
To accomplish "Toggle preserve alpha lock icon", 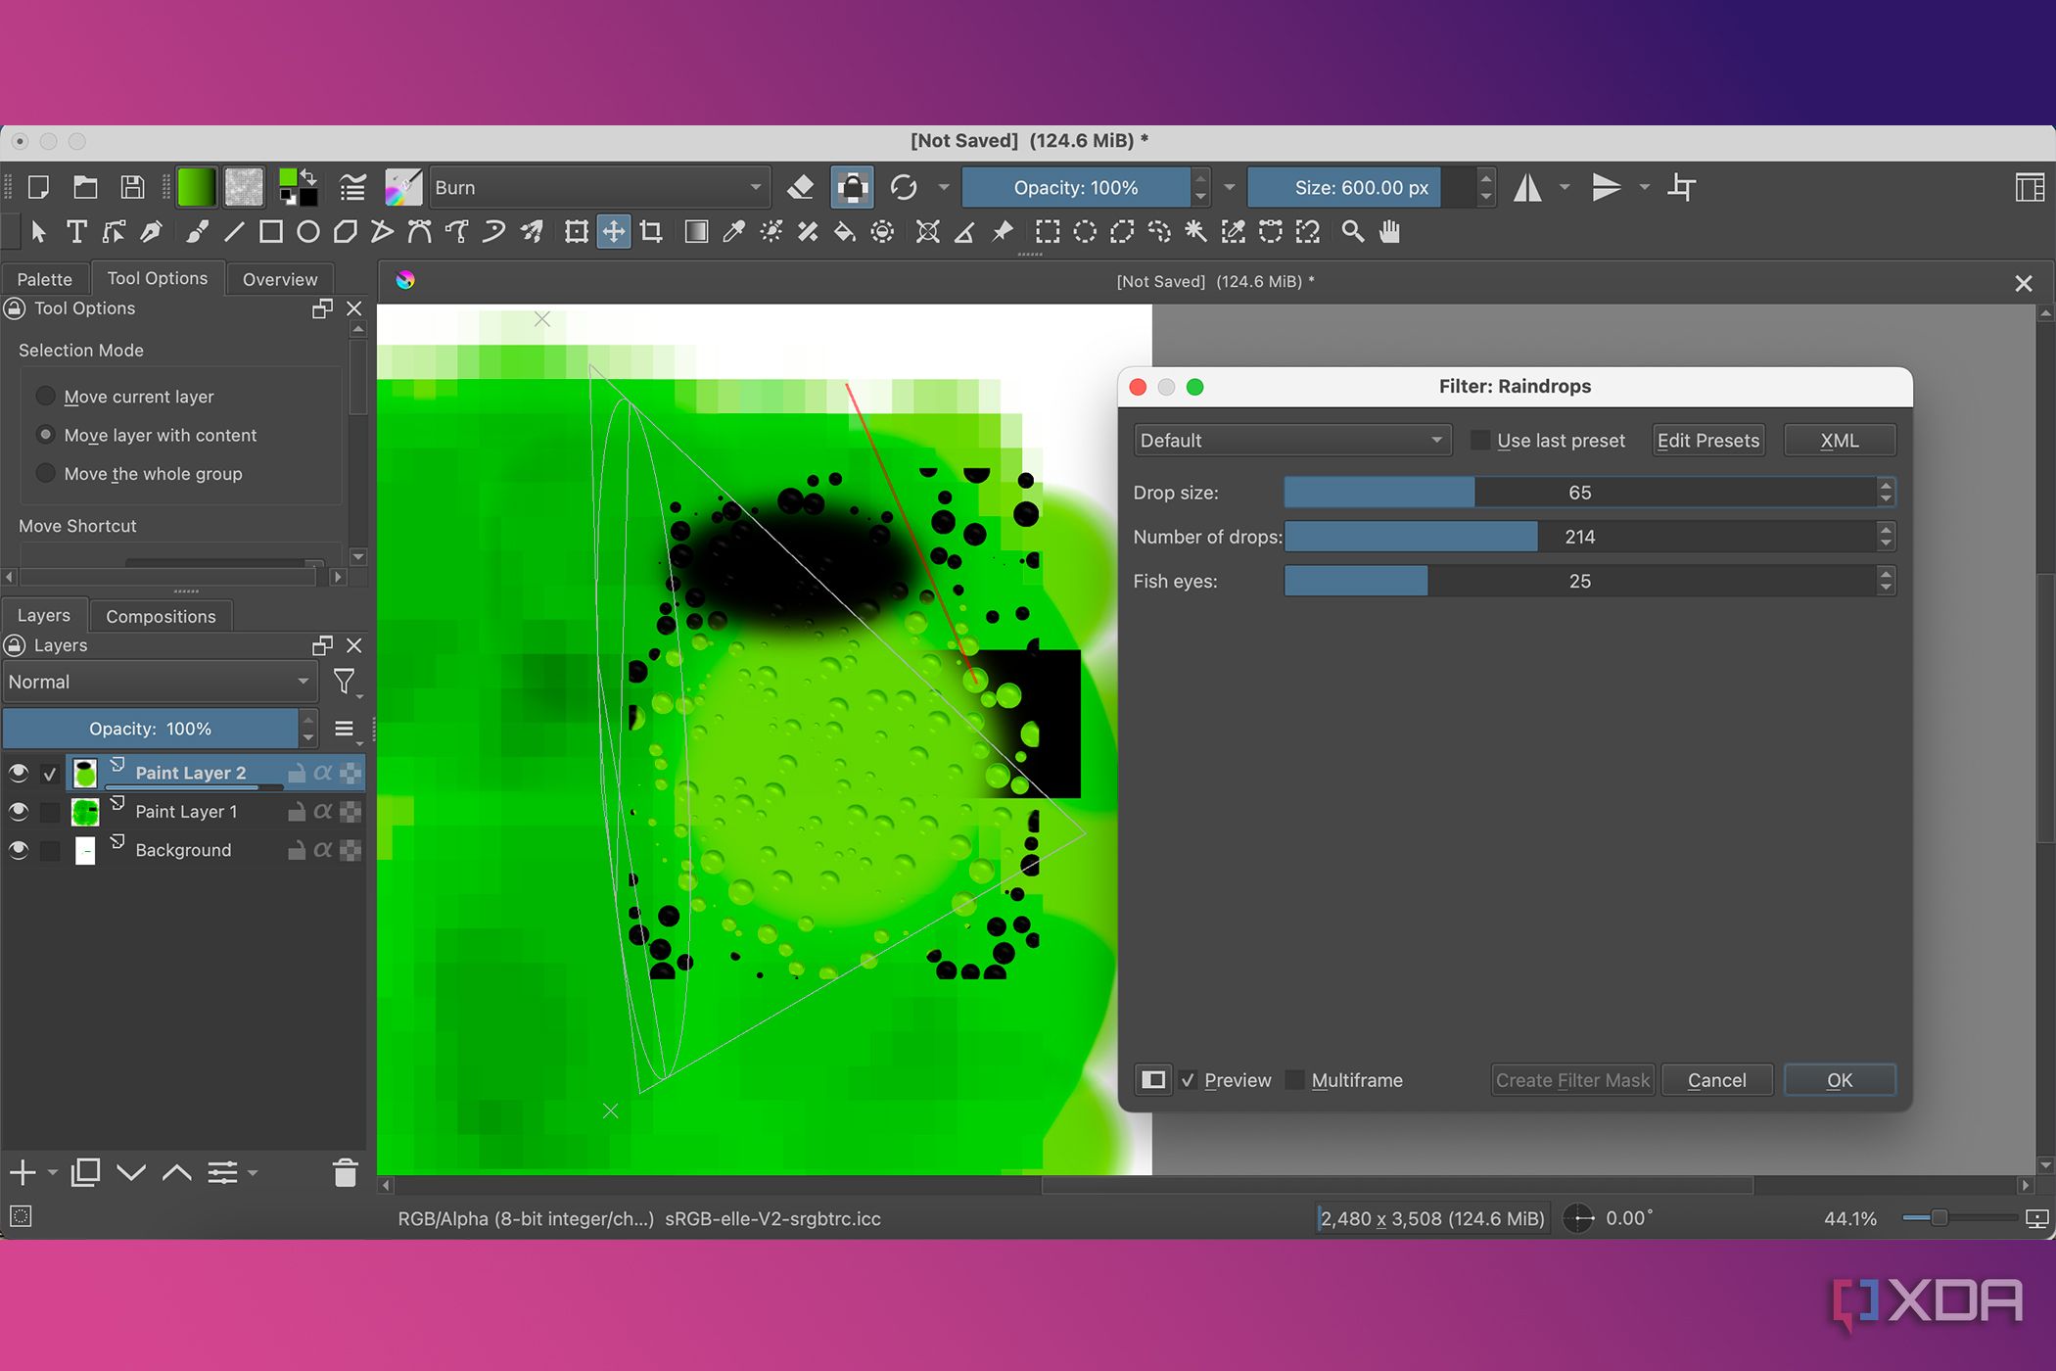I will pos(852,187).
